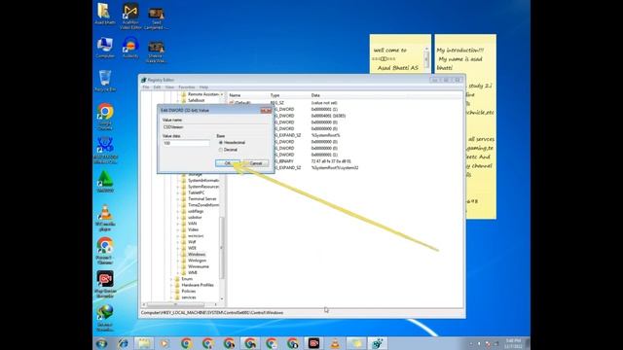
Task: Open the VLC media player desktop icon
Action: click(105, 218)
